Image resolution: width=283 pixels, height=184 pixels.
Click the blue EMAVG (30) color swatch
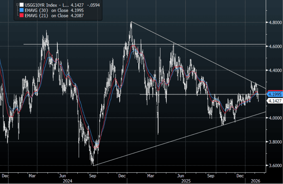point(22,10)
